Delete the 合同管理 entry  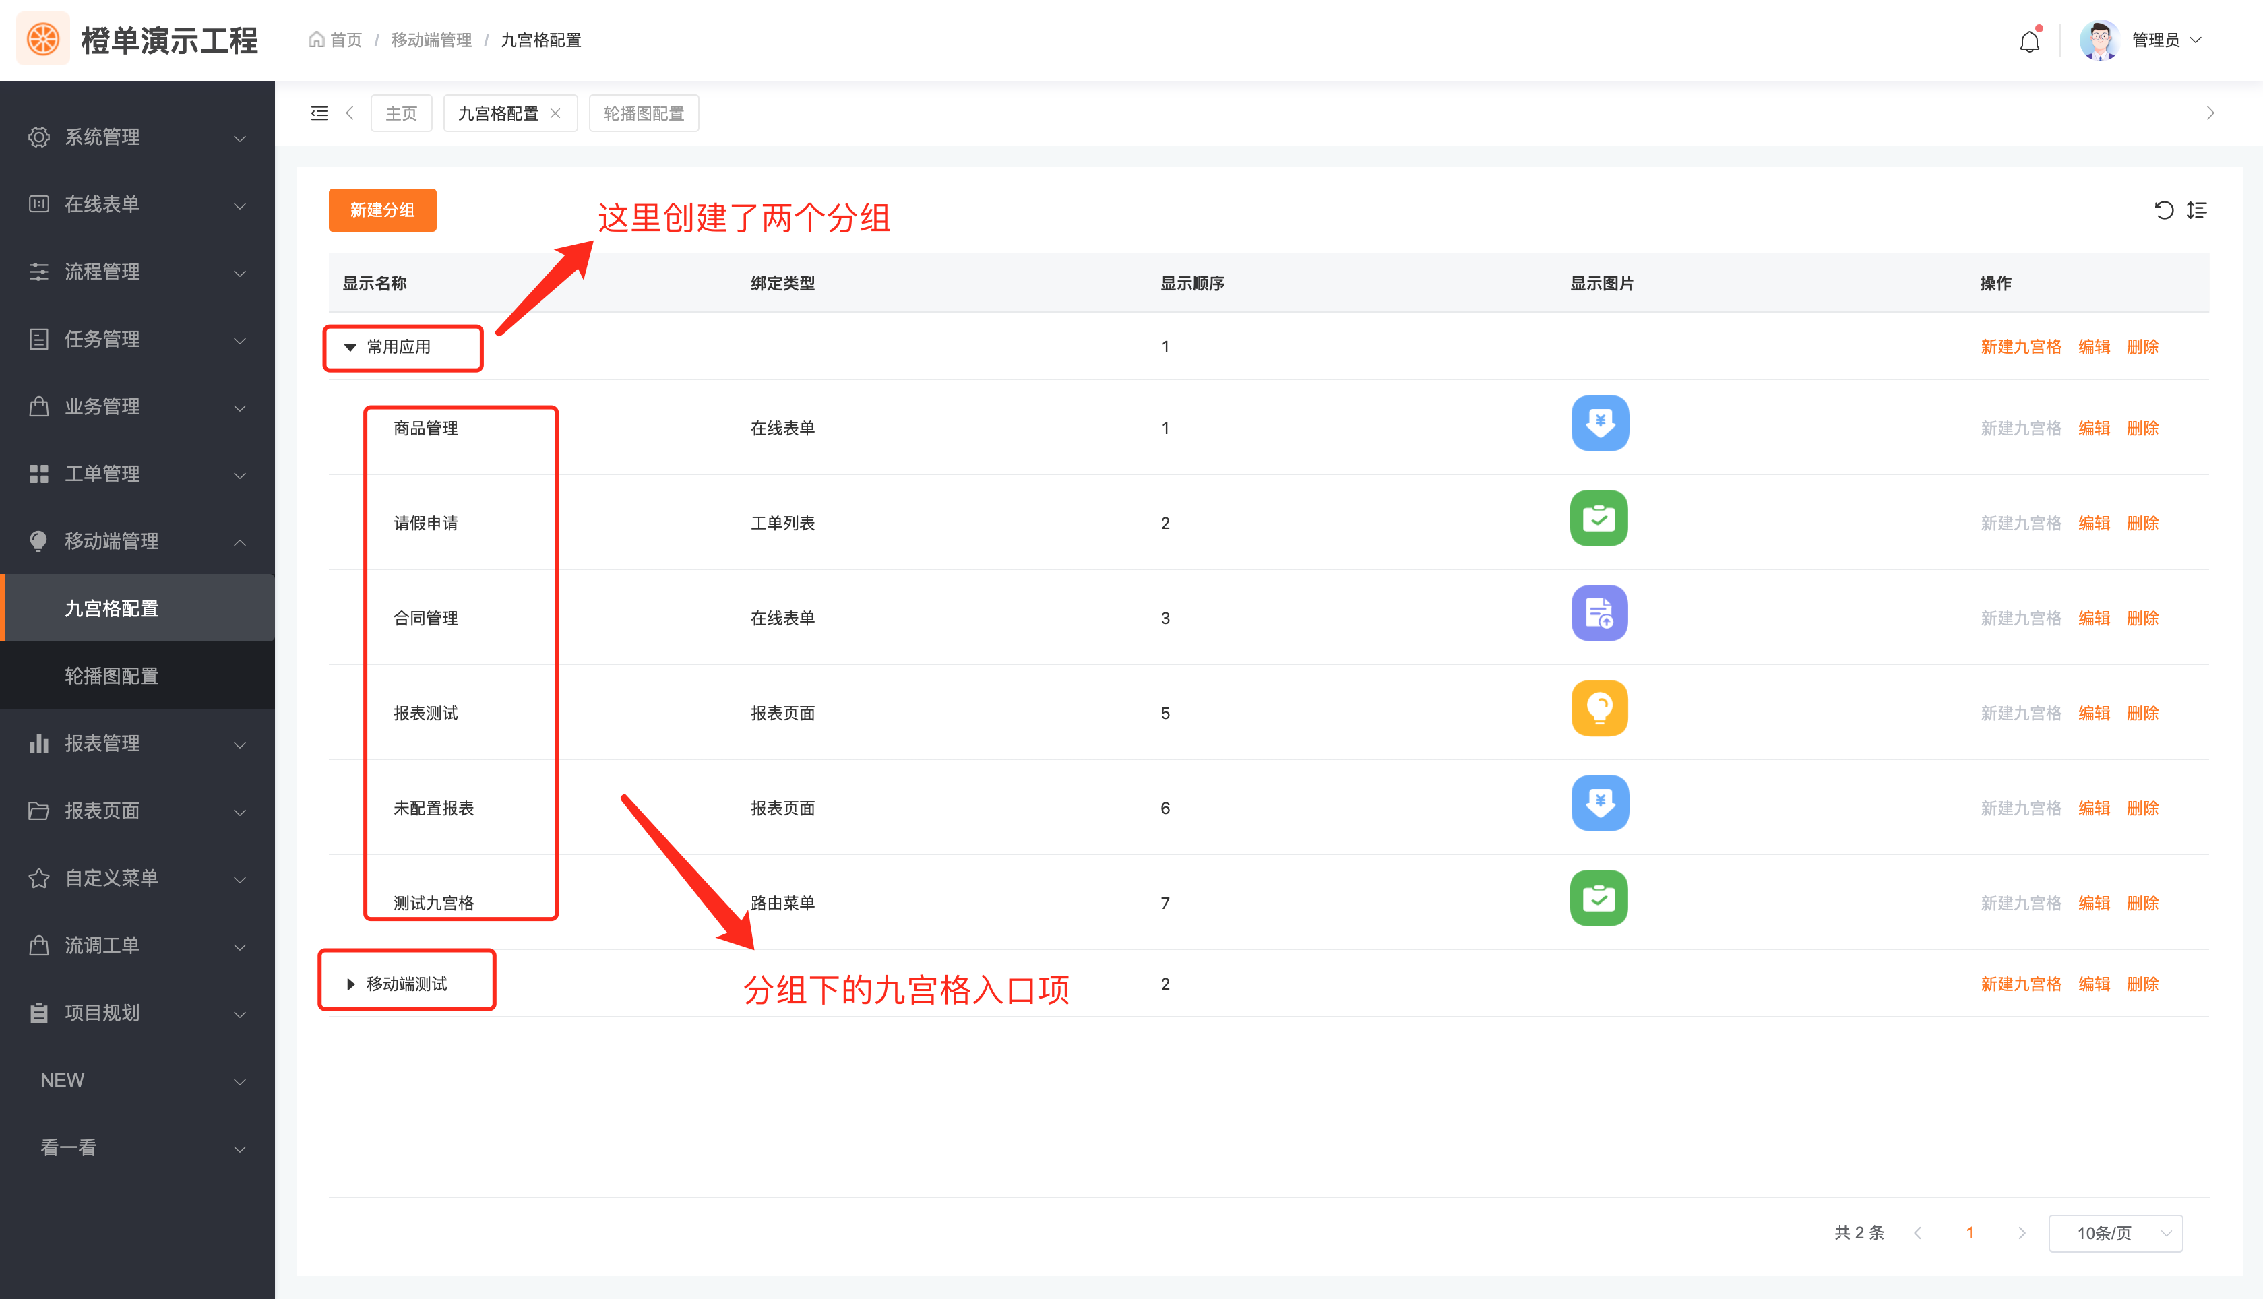(2142, 619)
